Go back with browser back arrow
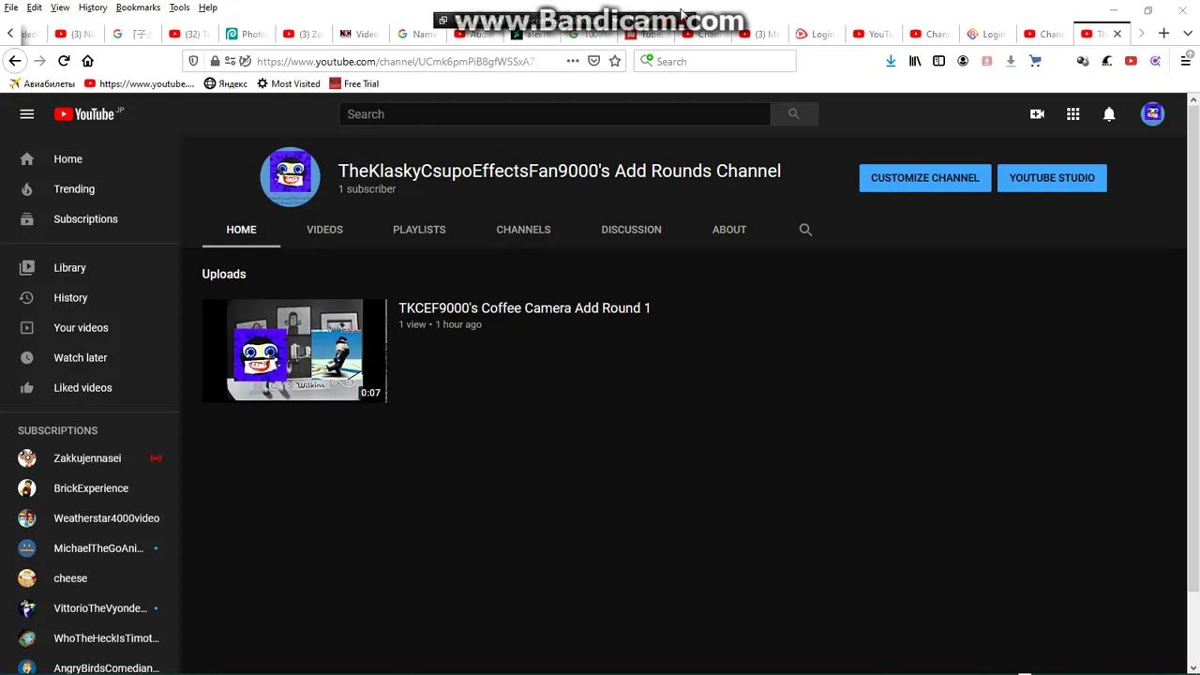The width and height of the screenshot is (1200, 675). pyautogui.click(x=15, y=61)
